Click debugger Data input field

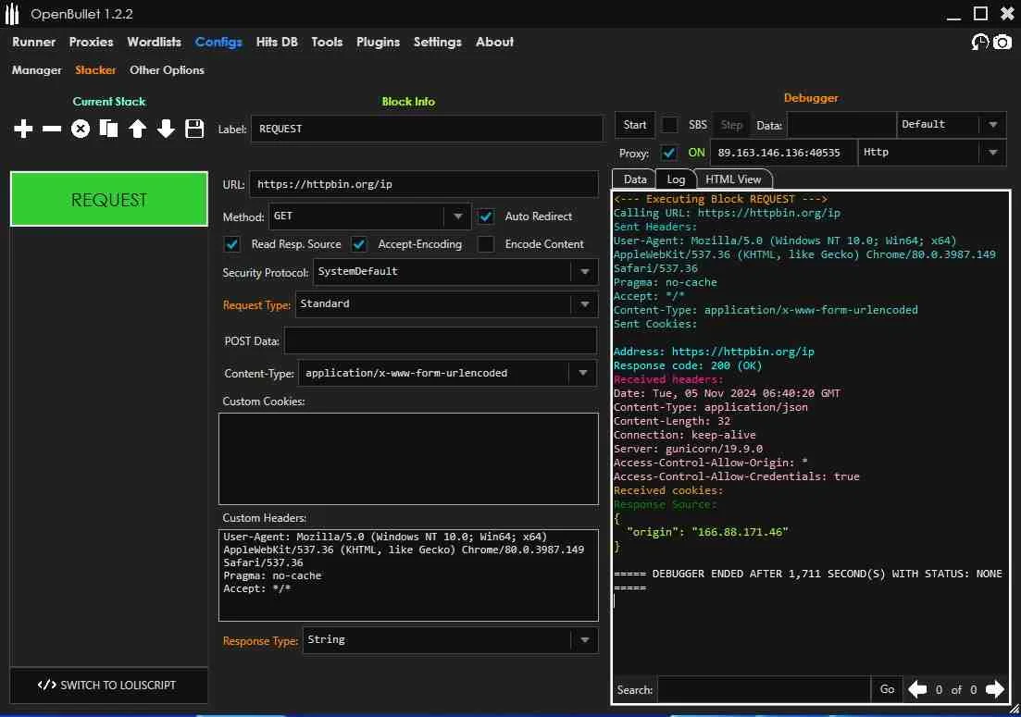(x=841, y=125)
